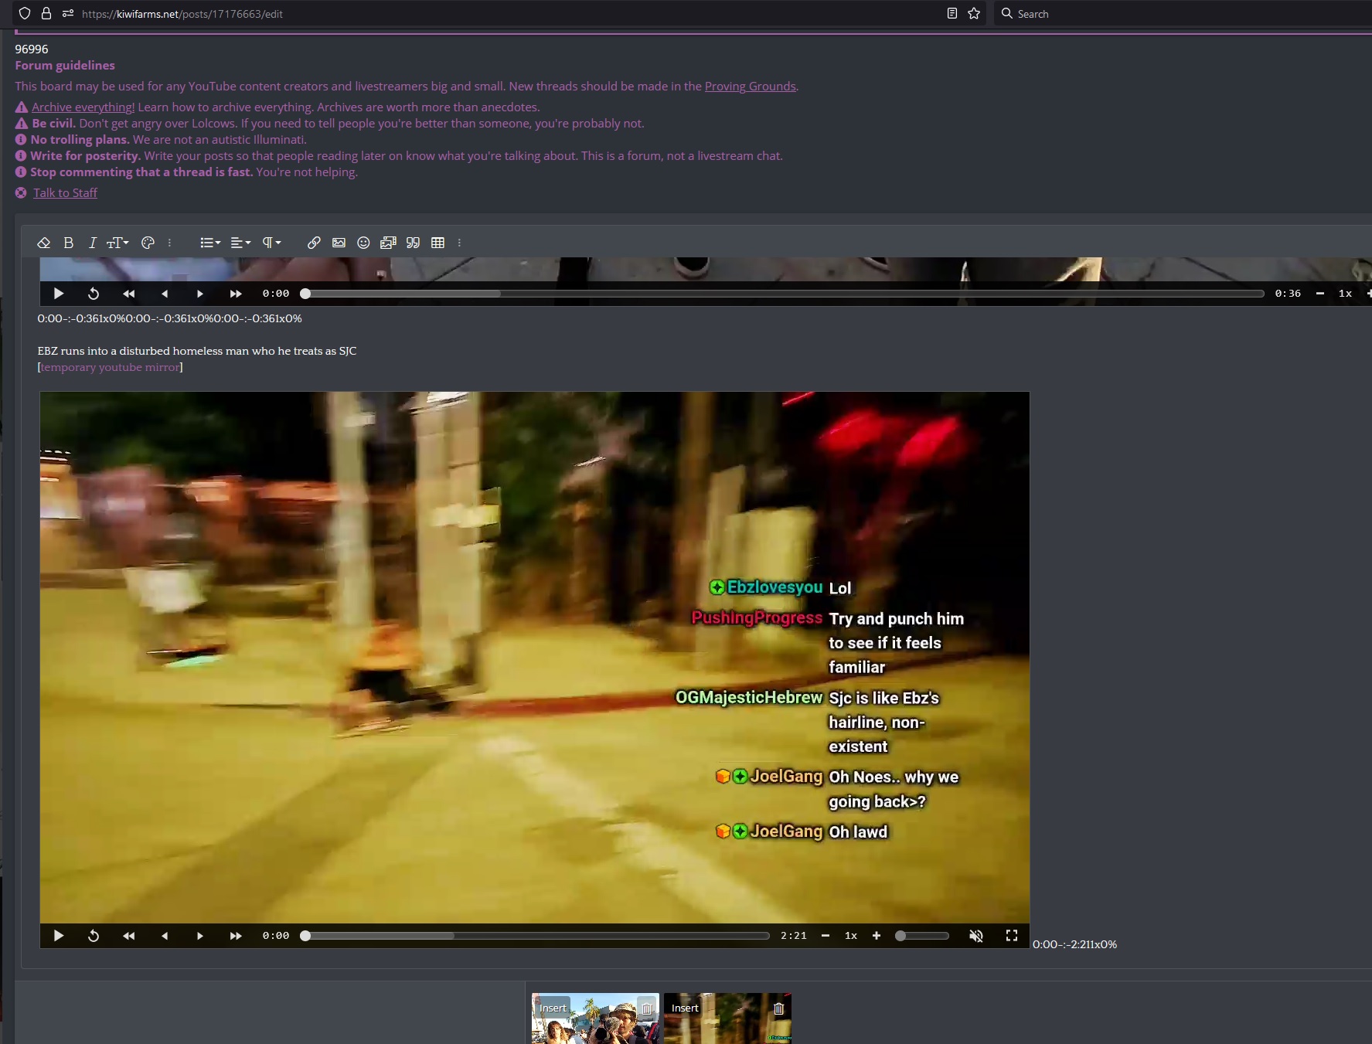
Task: Show site security lock information
Action: pos(46,13)
